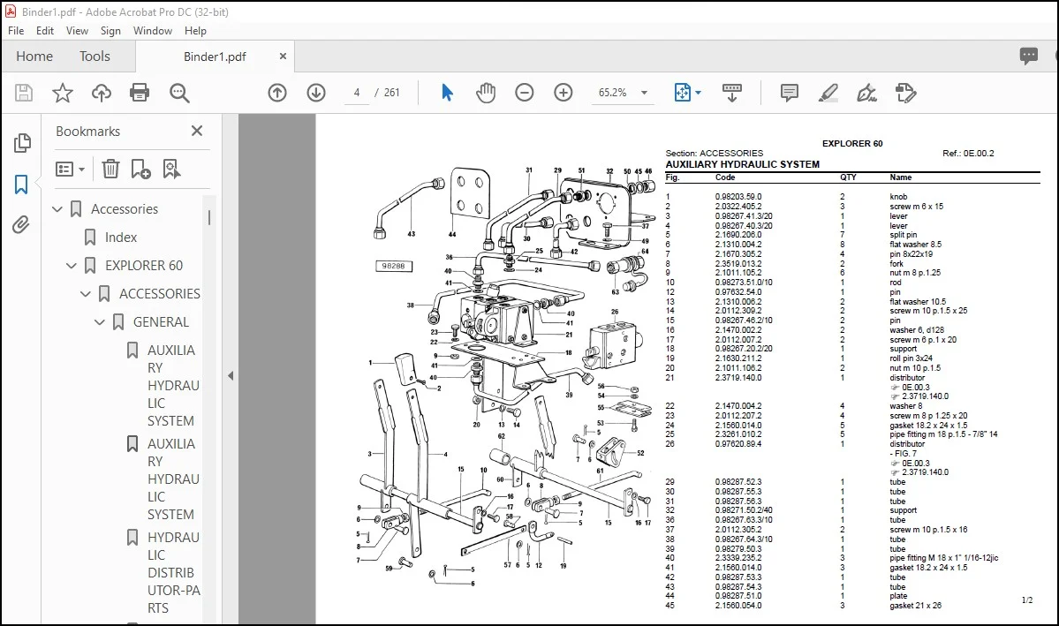Screen dimensions: 1059x626
Task: Go to previous page arrow
Action: (x=277, y=93)
